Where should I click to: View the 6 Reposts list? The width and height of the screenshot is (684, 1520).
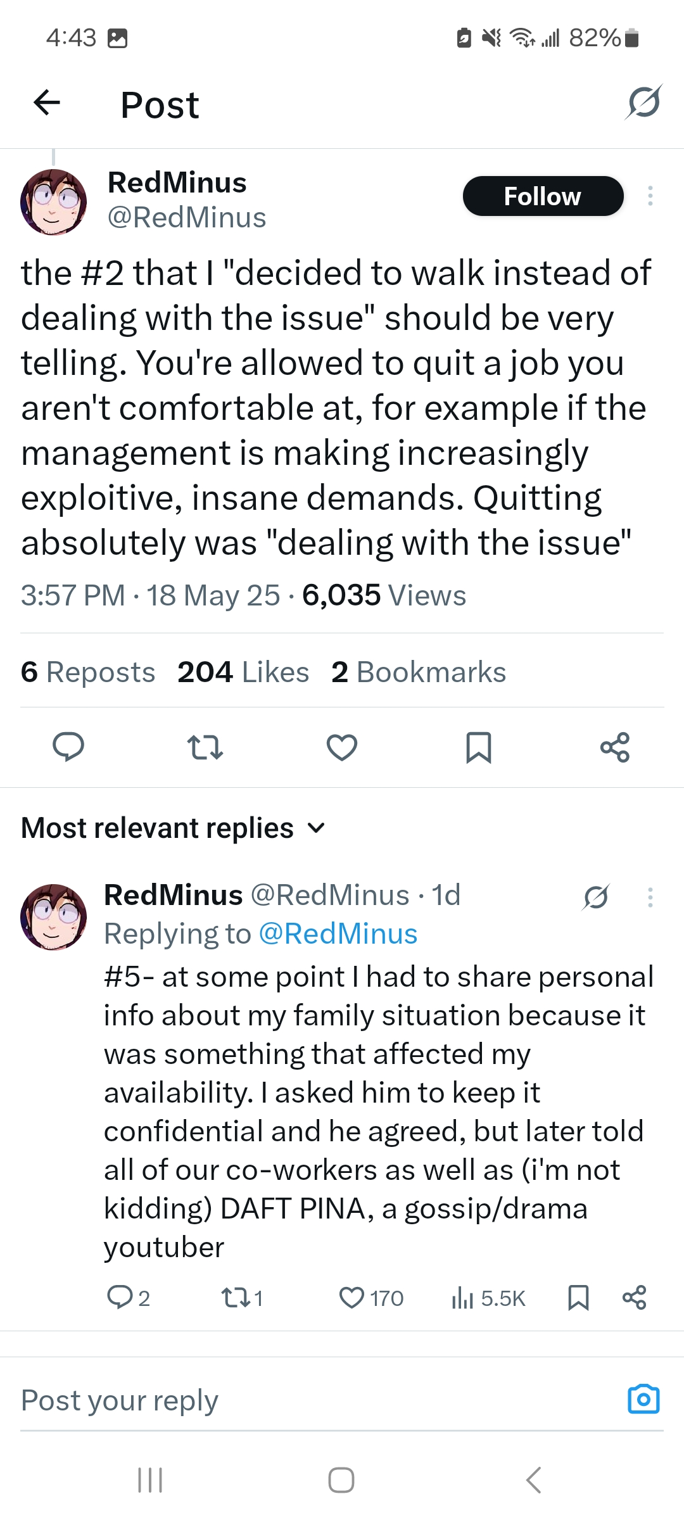point(87,672)
